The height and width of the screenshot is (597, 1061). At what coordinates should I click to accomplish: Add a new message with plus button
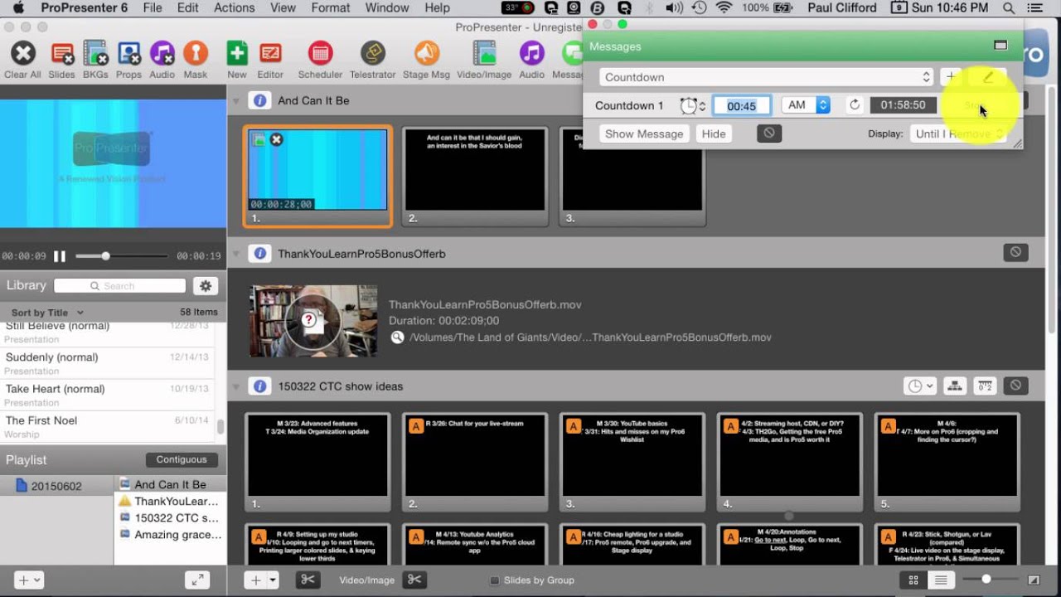coord(951,77)
